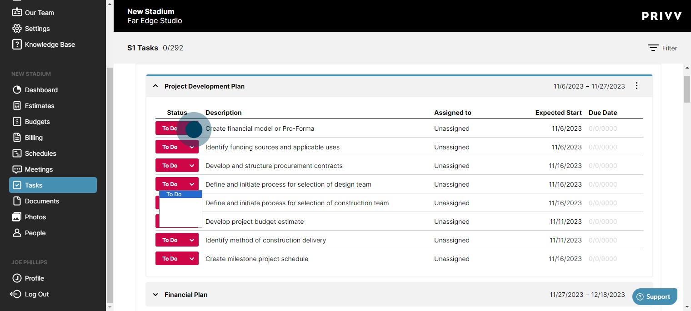
Task: Open the Schedules section
Action: (53, 153)
